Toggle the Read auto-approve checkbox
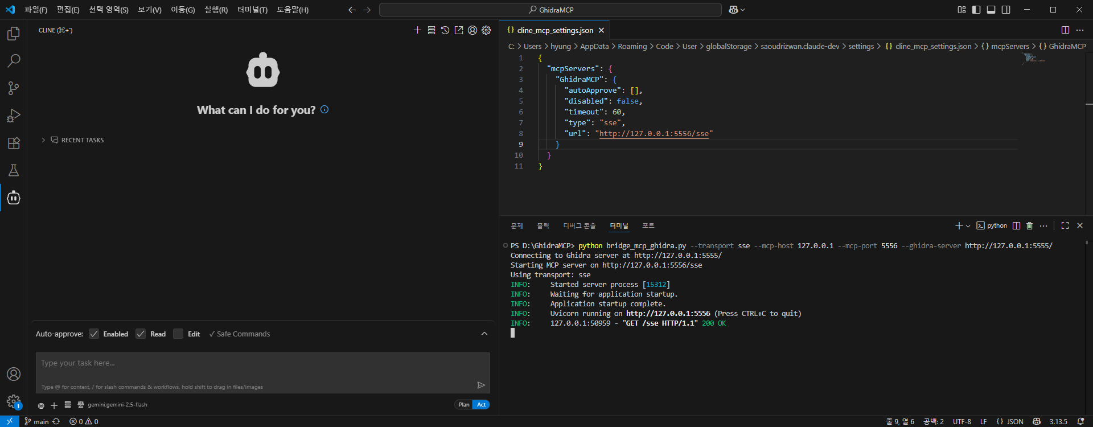The height and width of the screenshot is (427, 1093). pyautogui.click(x=141, y=334)
